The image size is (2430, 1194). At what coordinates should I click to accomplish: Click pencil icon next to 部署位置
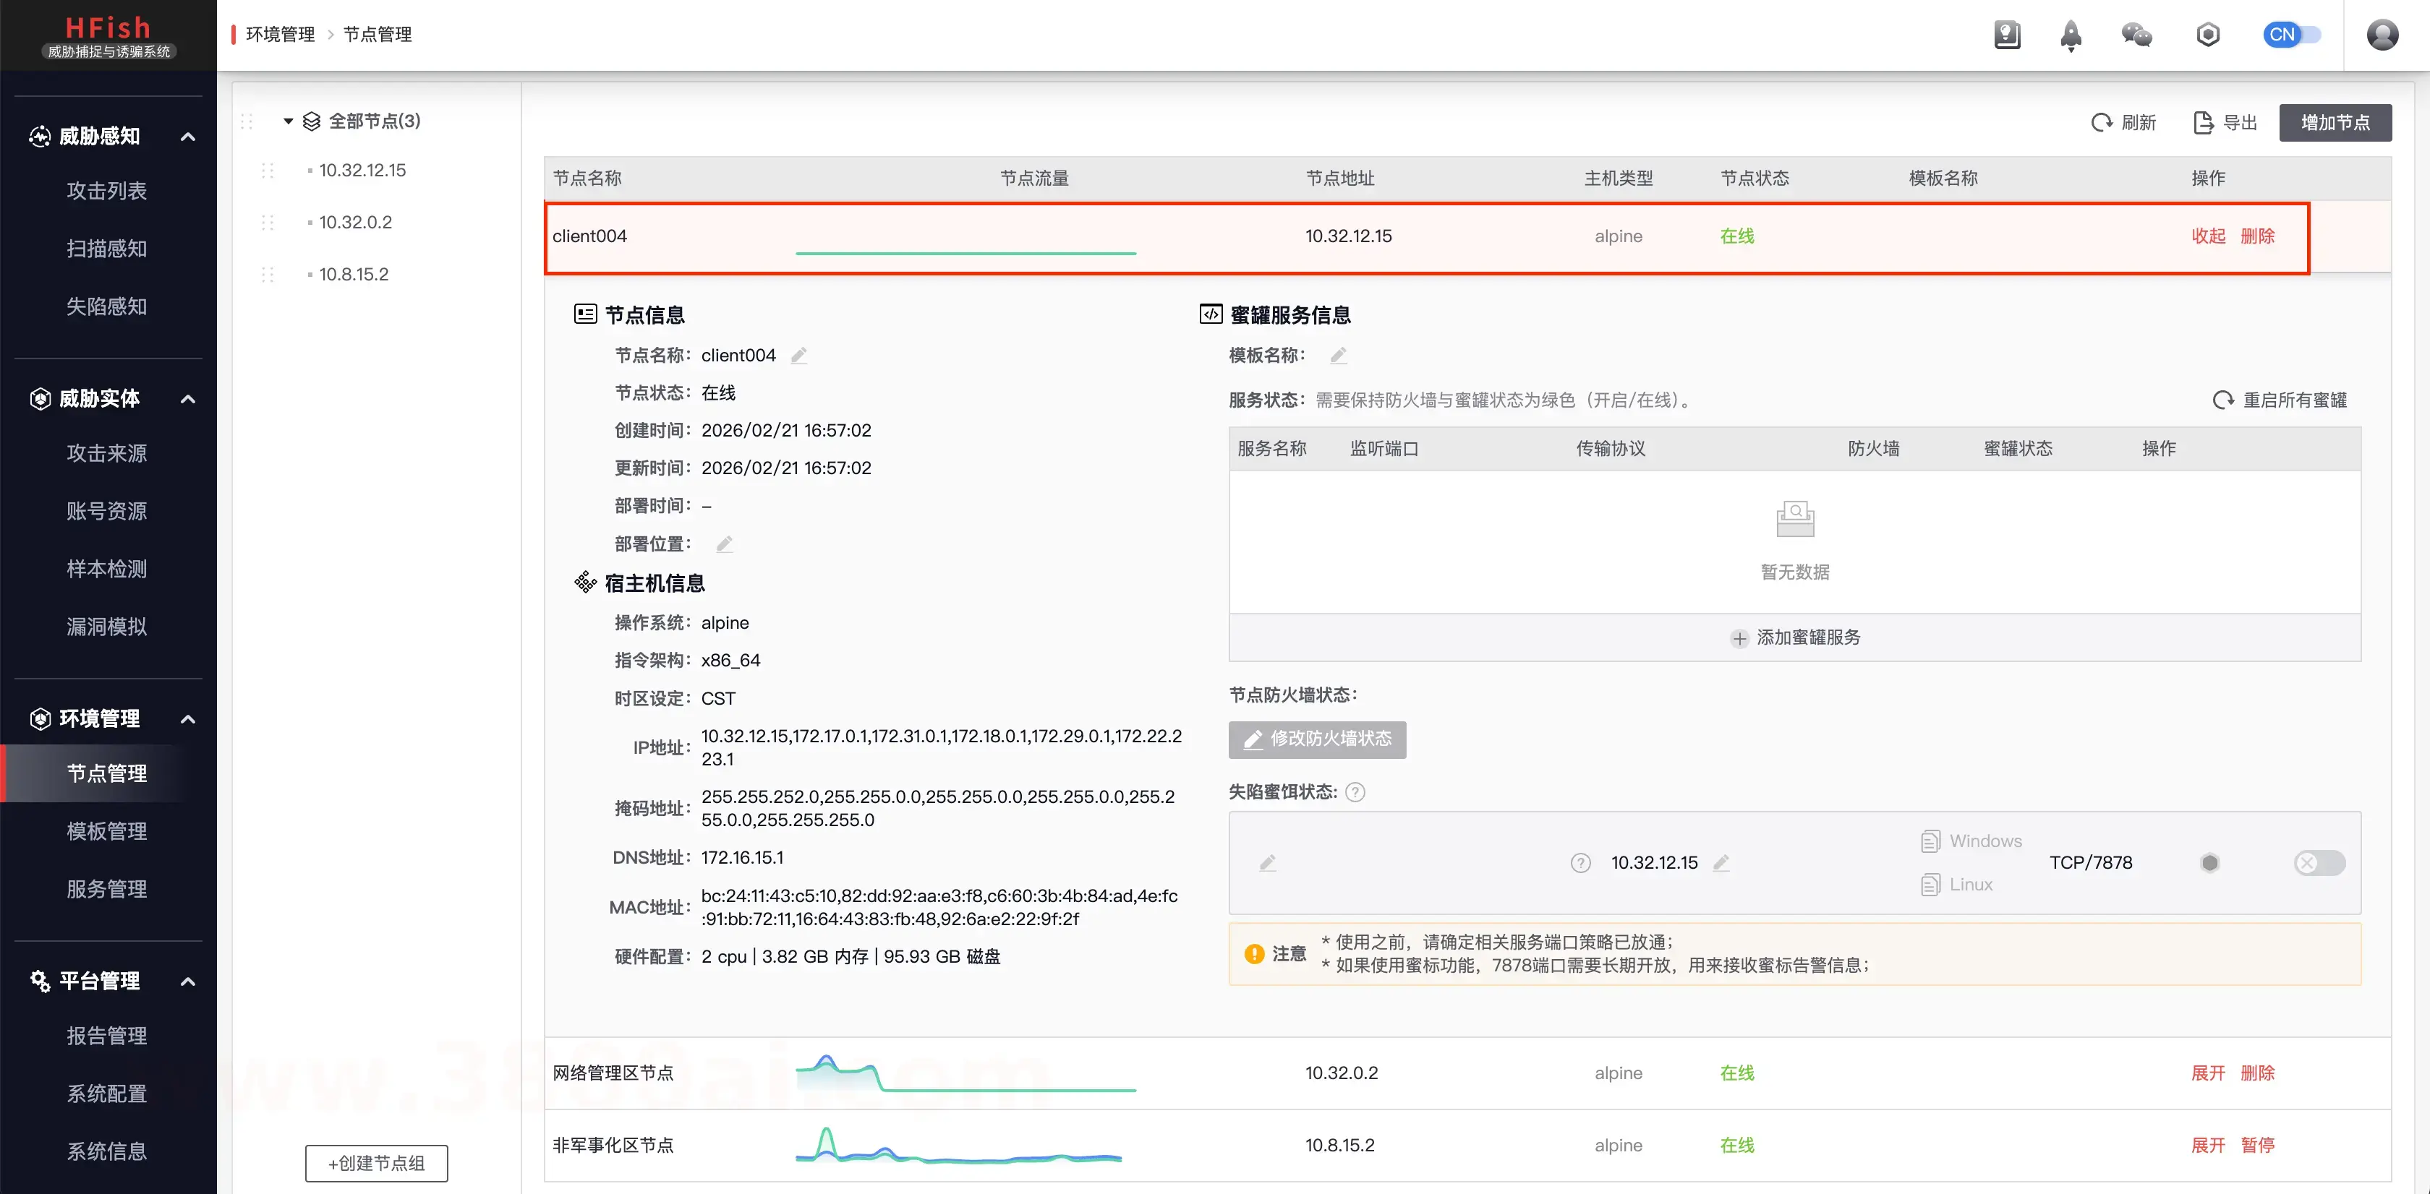[x=725, y=544]
